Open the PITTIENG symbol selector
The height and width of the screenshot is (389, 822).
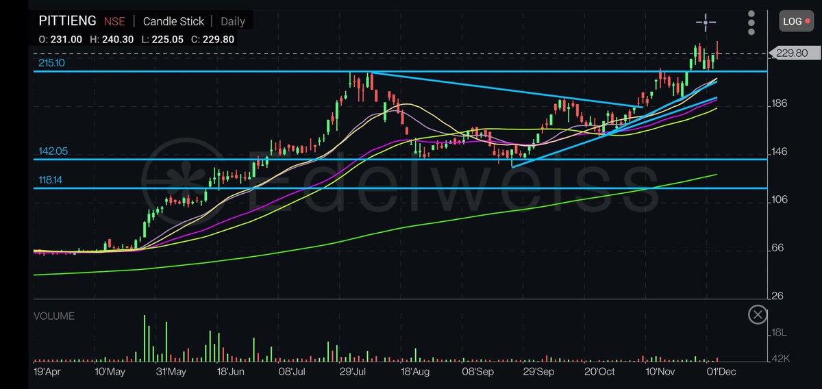(66, 21)
